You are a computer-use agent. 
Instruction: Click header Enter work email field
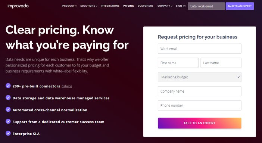pos(206,6)
